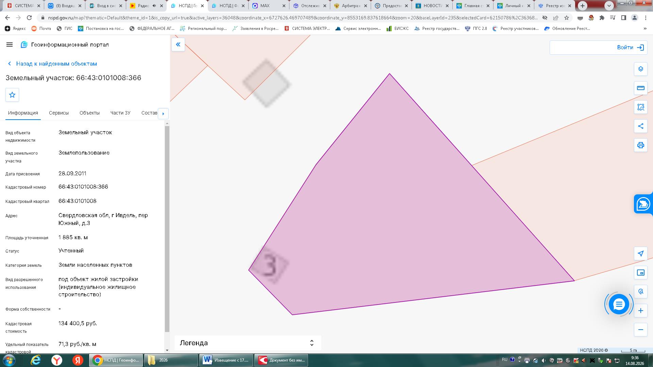The height and width of the screenshot is (367, 653).
Task: Open the map layers panel icon
Action: tap(640, 69)
